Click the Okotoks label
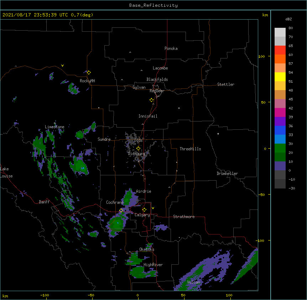The image size is (307, 300). (147, 249)
